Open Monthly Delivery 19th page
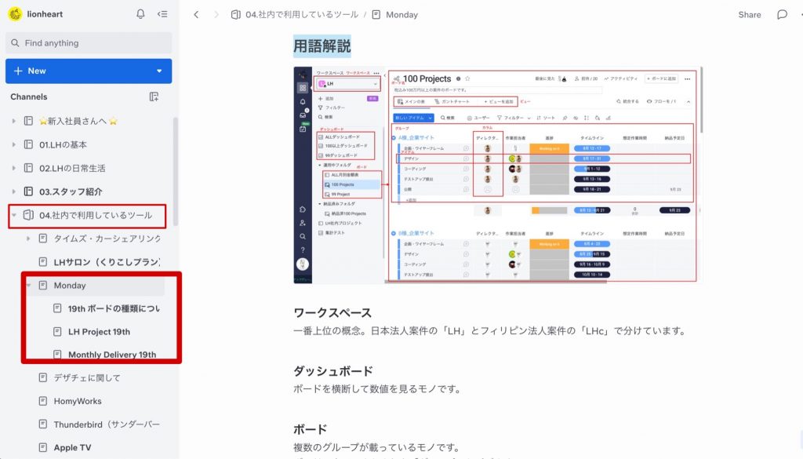803x459 pixels. [112, 355]
